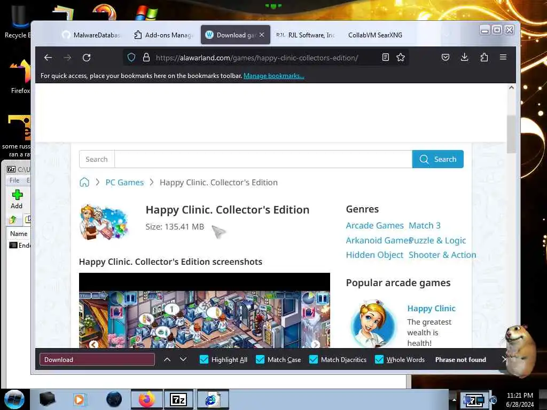The height and width of the screenshot is (410, 547).
Task: Toggle Match Case checkbox
Action: coord(260,359)
